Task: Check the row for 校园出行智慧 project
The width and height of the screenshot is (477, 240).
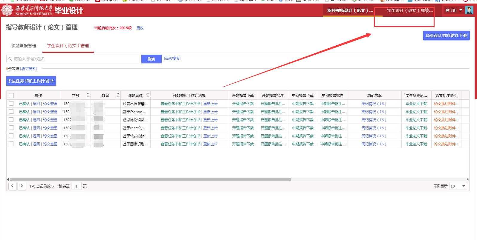Action: [x=11, y=104]
